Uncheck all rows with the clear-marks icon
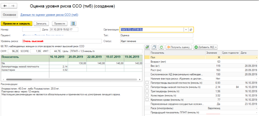This screenshot has width=259, height=116. click(x=154, y=47)
